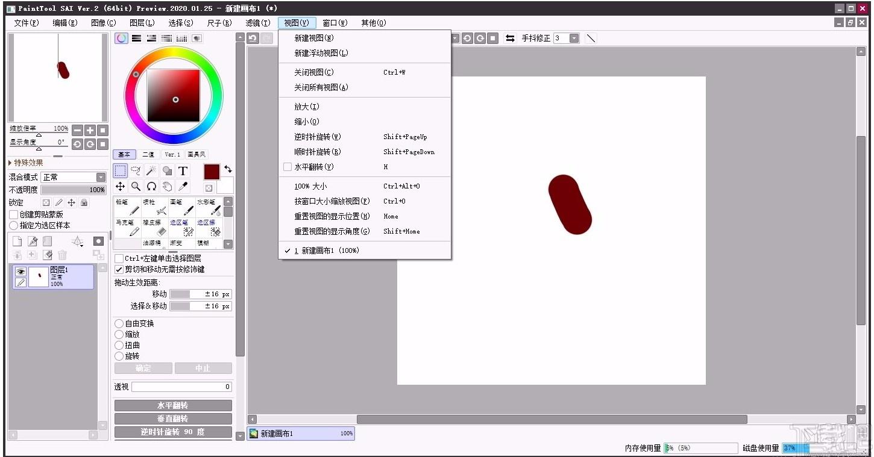The width and height of the screenshot is (874, 457).
Task: Select the rectangular selection tool
Action: point(121,170)
